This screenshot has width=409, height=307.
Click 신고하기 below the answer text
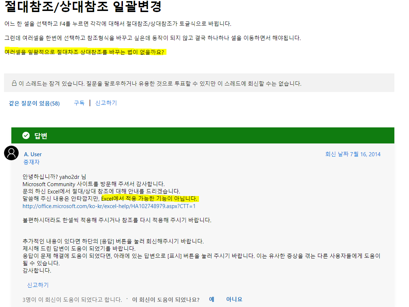coord(38,285)
